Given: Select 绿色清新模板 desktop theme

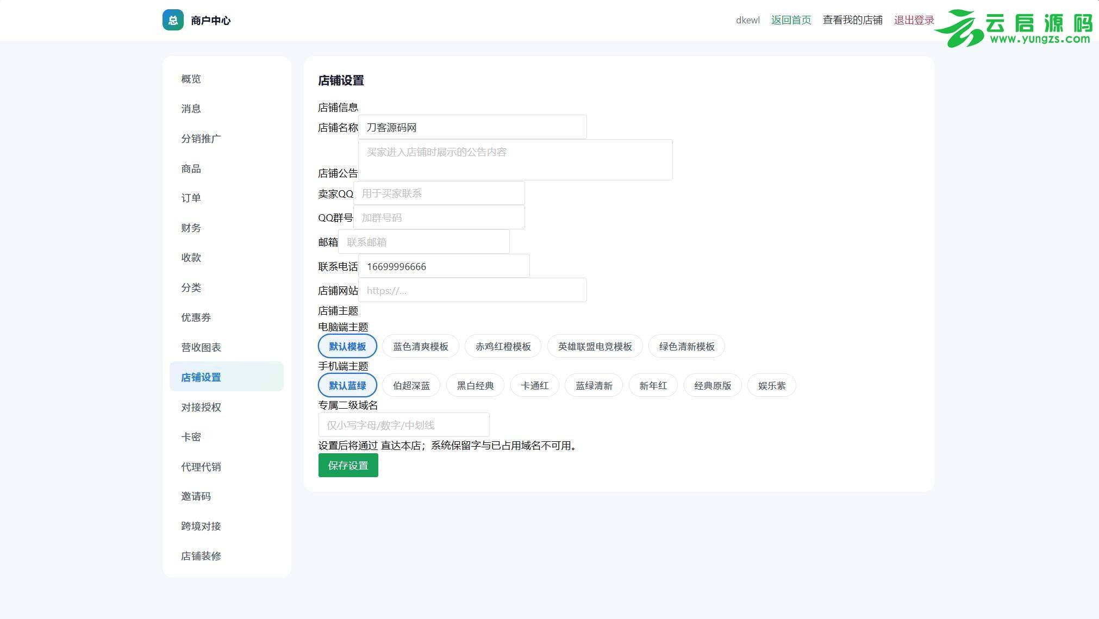Looking at the screenshot, I should tap(687, 347).
